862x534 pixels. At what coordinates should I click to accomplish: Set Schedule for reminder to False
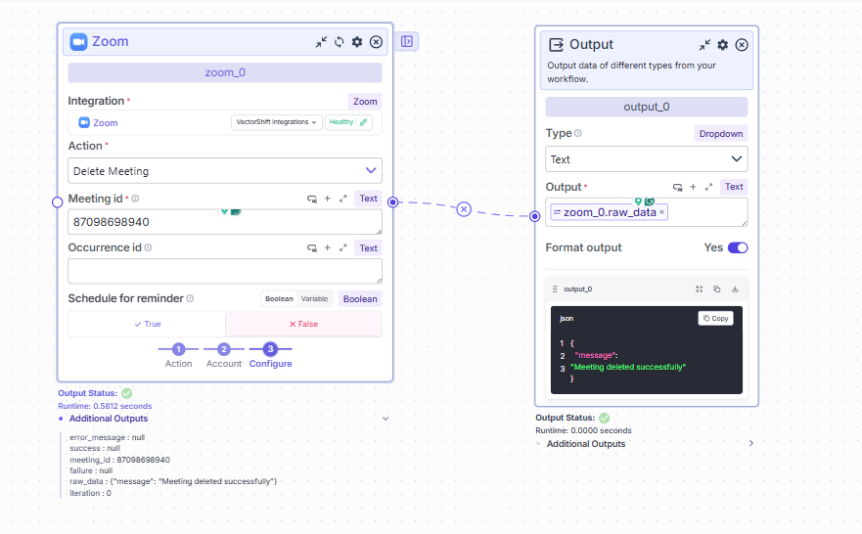point(303,324)
